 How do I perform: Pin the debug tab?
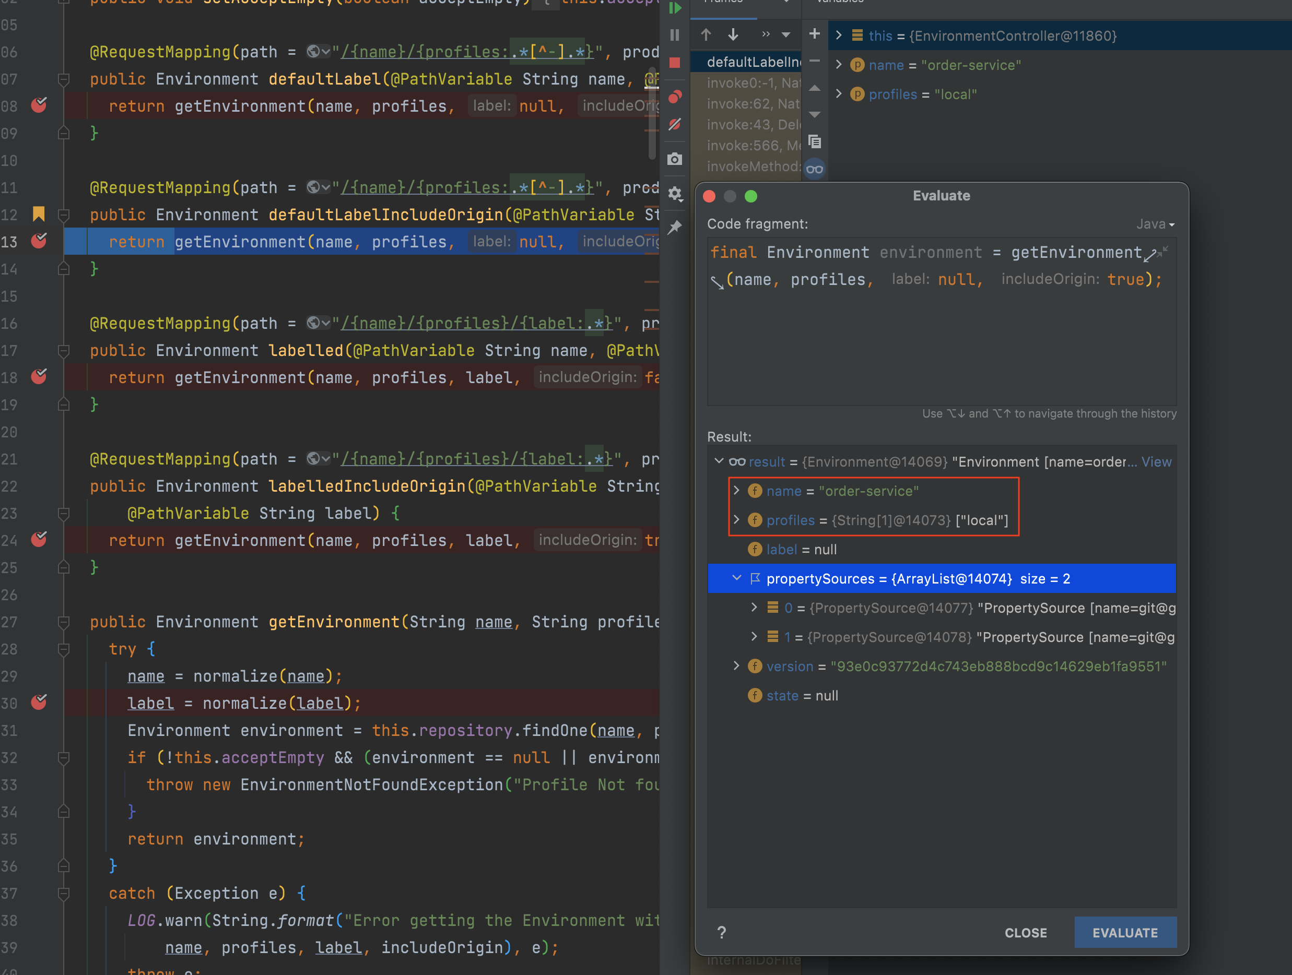(675, 227)
